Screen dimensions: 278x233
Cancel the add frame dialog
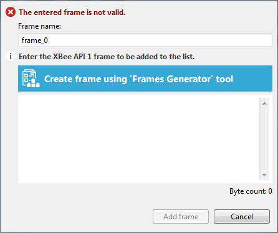(242, 216)
